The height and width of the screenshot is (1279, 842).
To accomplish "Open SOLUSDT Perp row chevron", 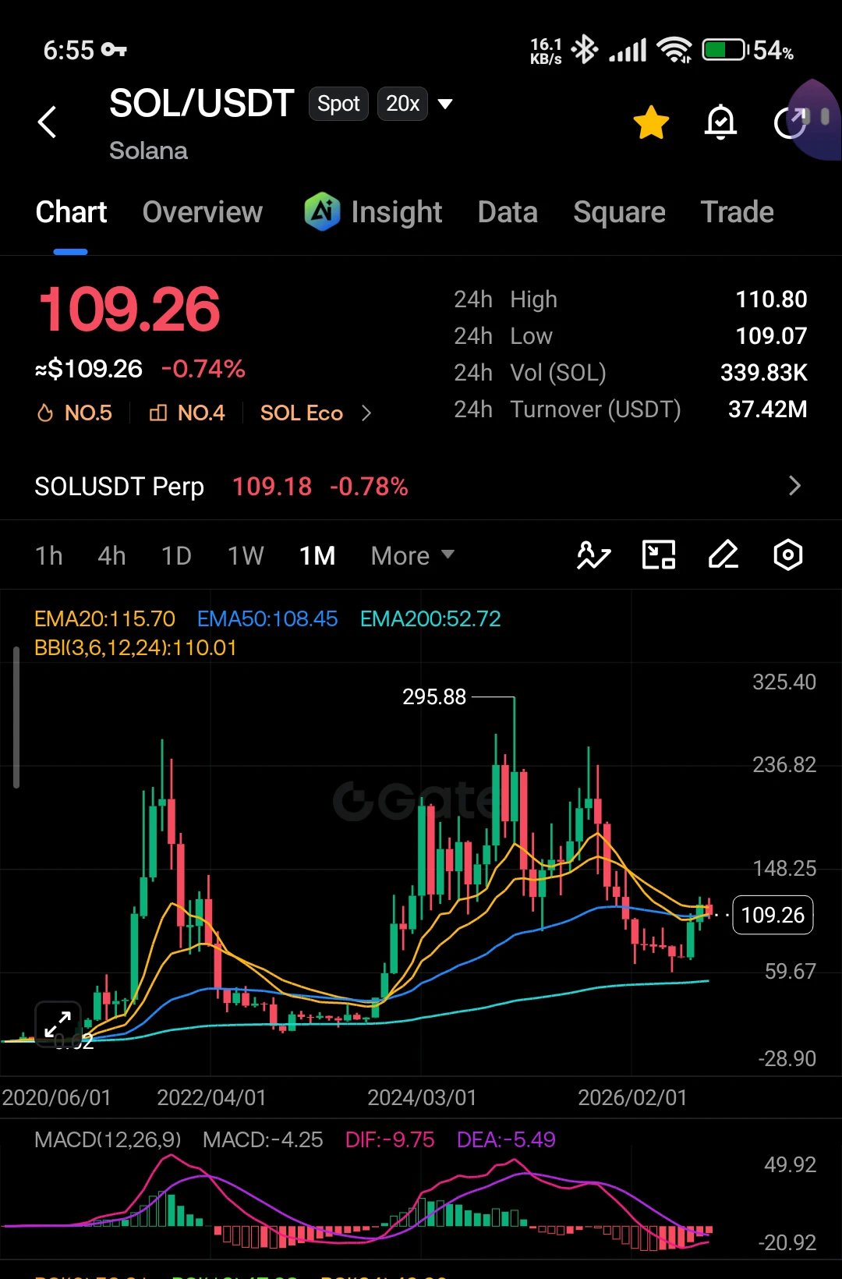I will click(x=794, y=486).
